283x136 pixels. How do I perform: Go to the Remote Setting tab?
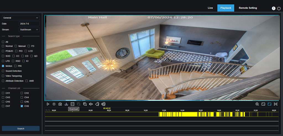coord(248,8)
